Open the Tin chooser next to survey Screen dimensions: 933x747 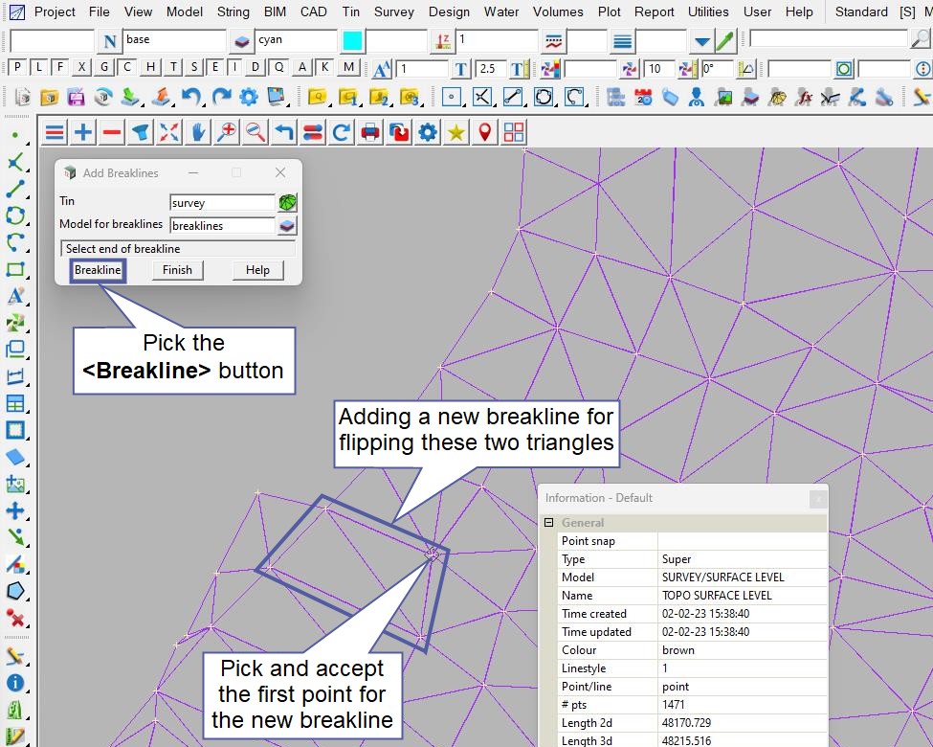pyautogui.click(x=287, y=203)
